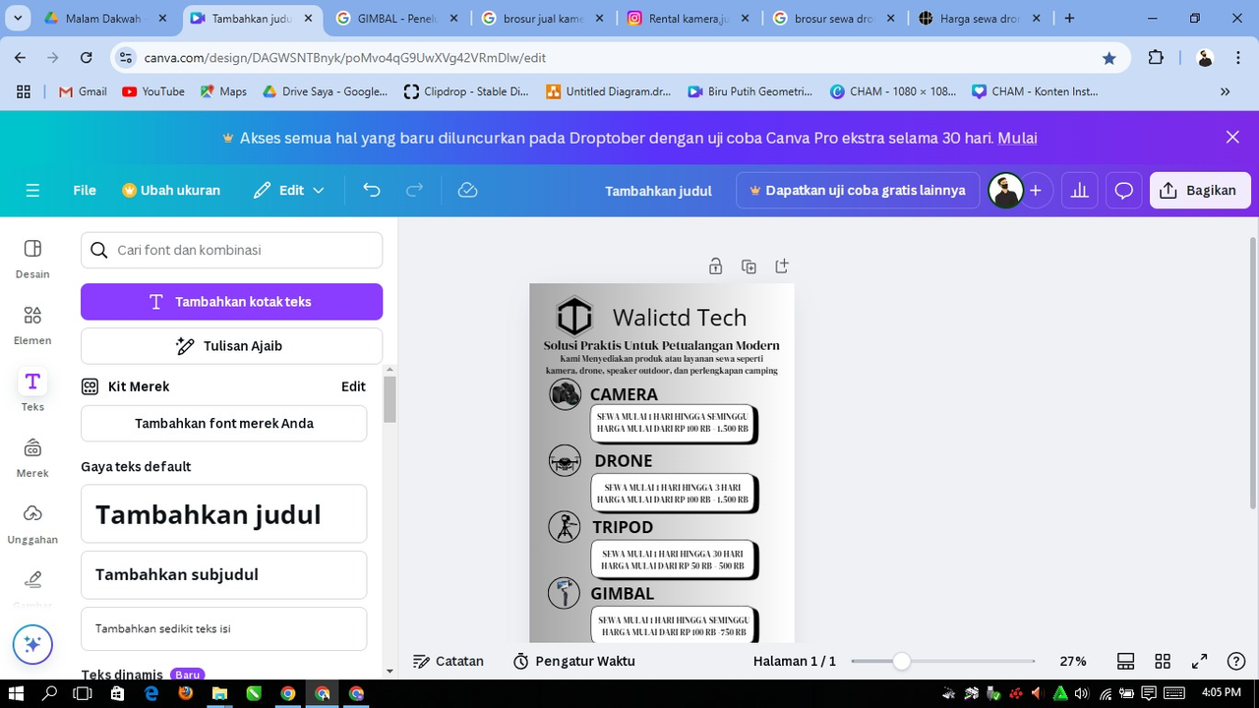Open the Gmail bookmark
Screen dimensions: 1259x708
tap(82, 91)
